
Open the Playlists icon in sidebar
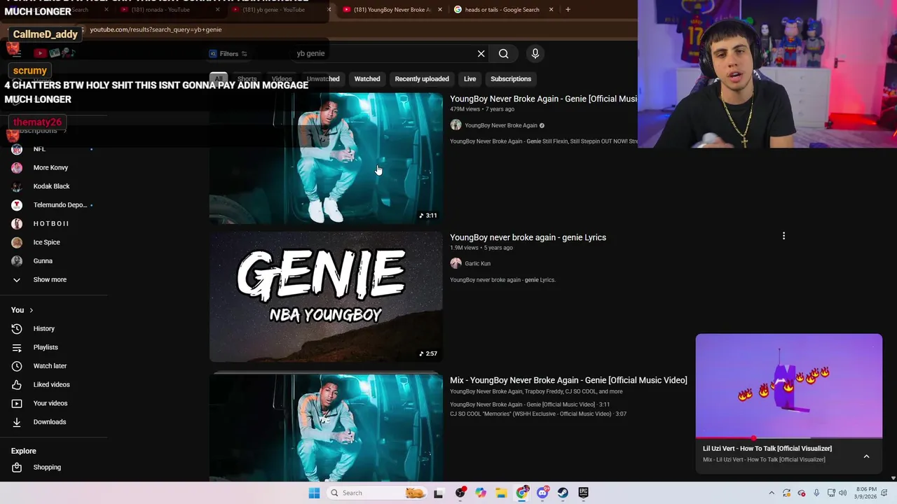(17, 347)
